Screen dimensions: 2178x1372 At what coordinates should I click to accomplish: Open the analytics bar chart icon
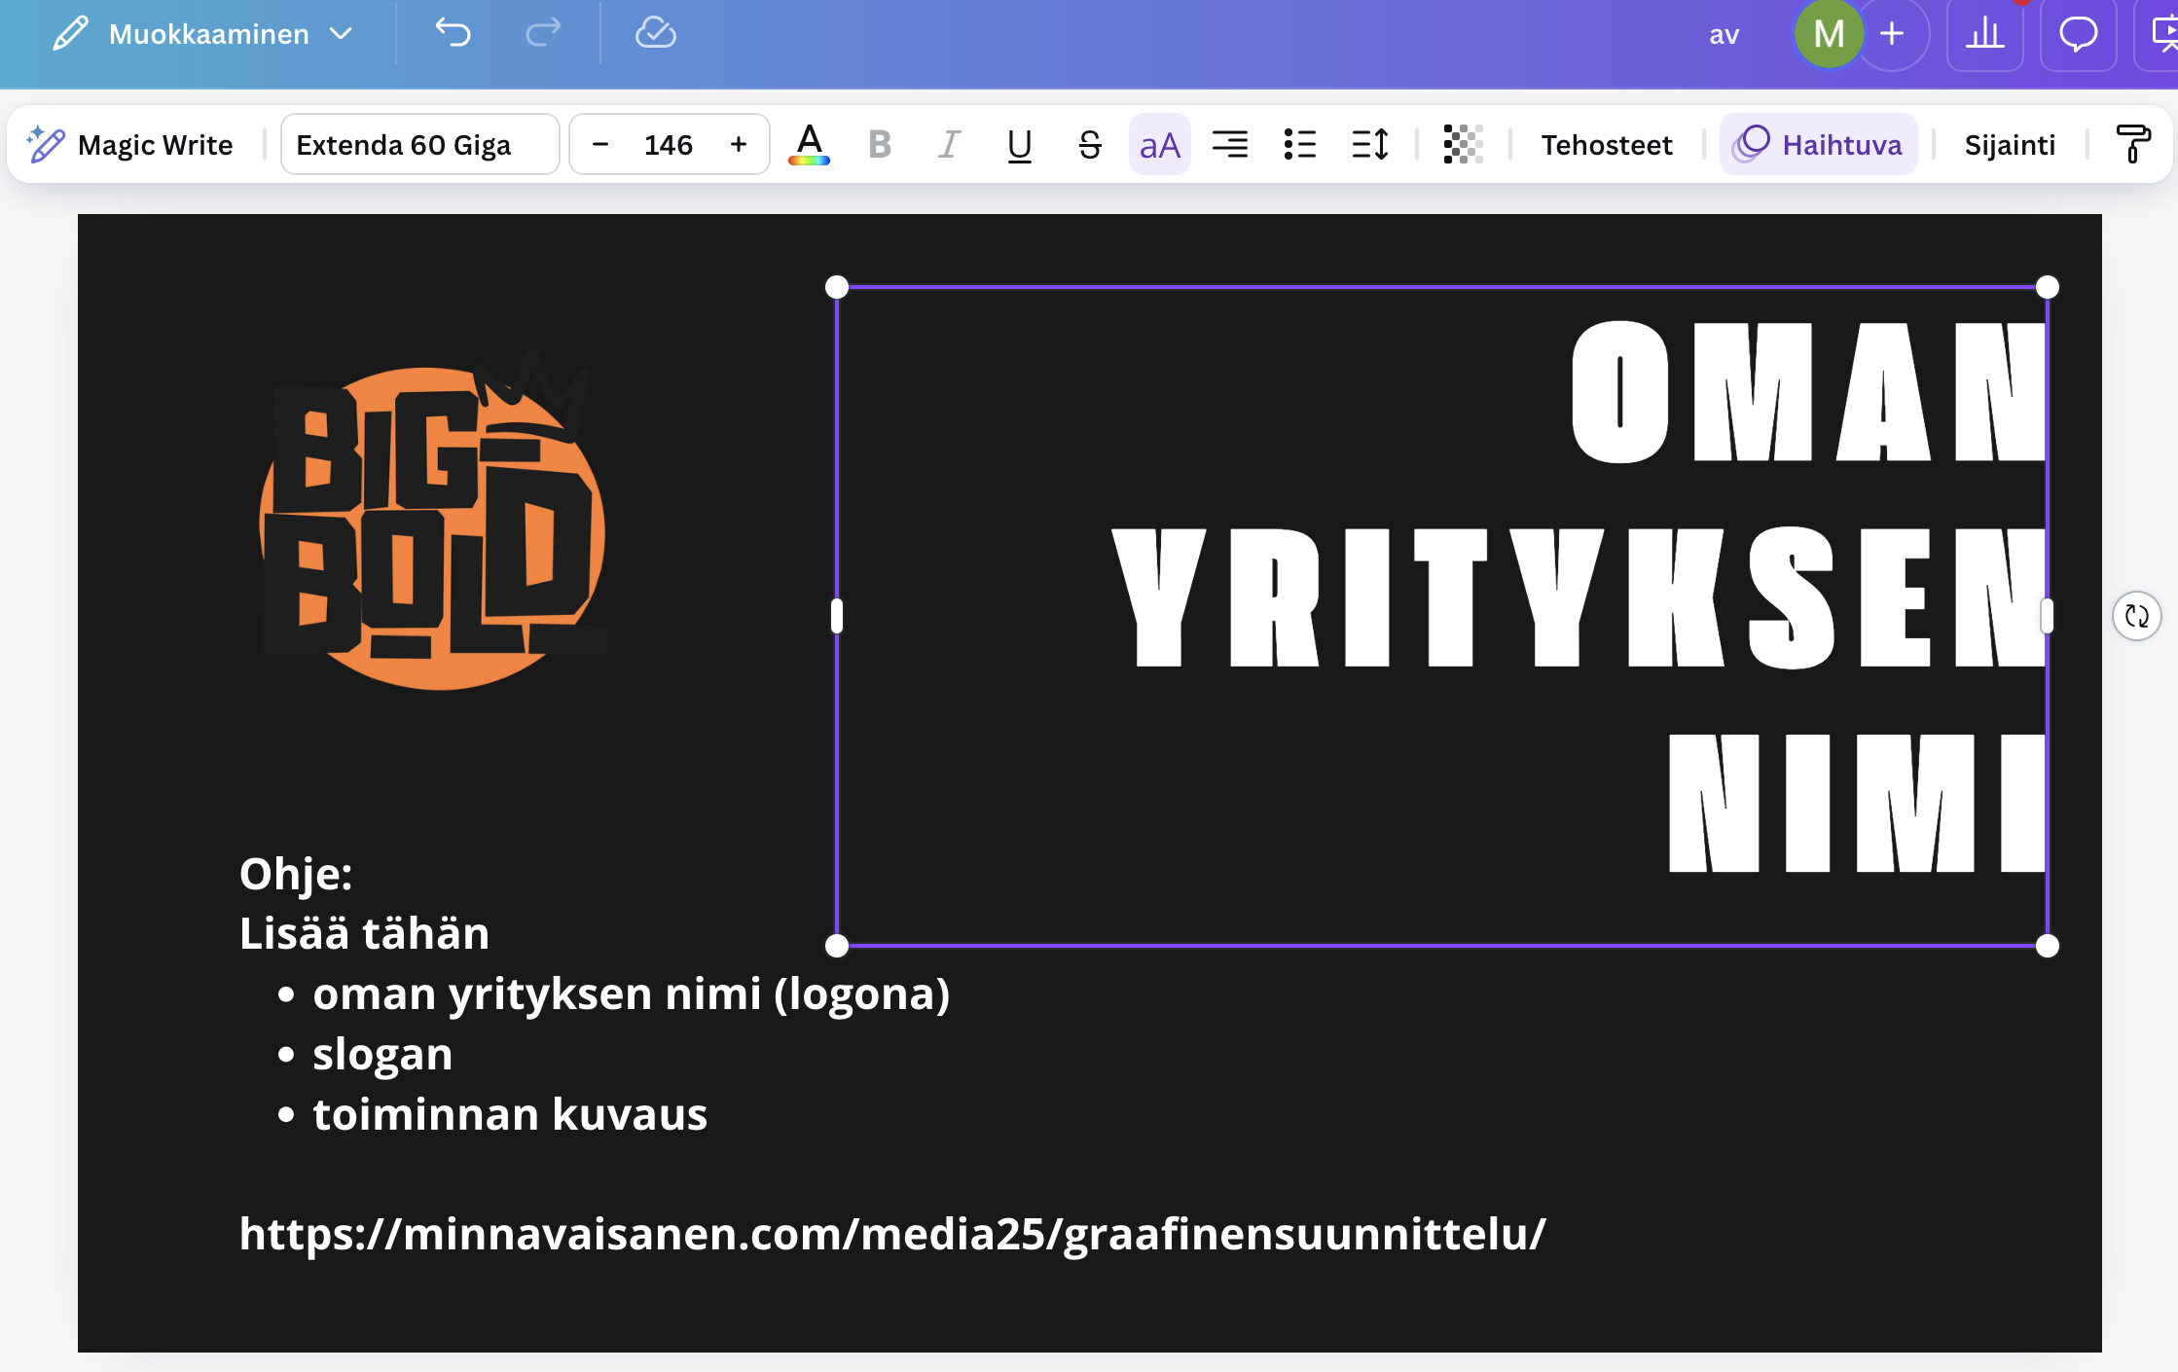tap(1984, 35)
